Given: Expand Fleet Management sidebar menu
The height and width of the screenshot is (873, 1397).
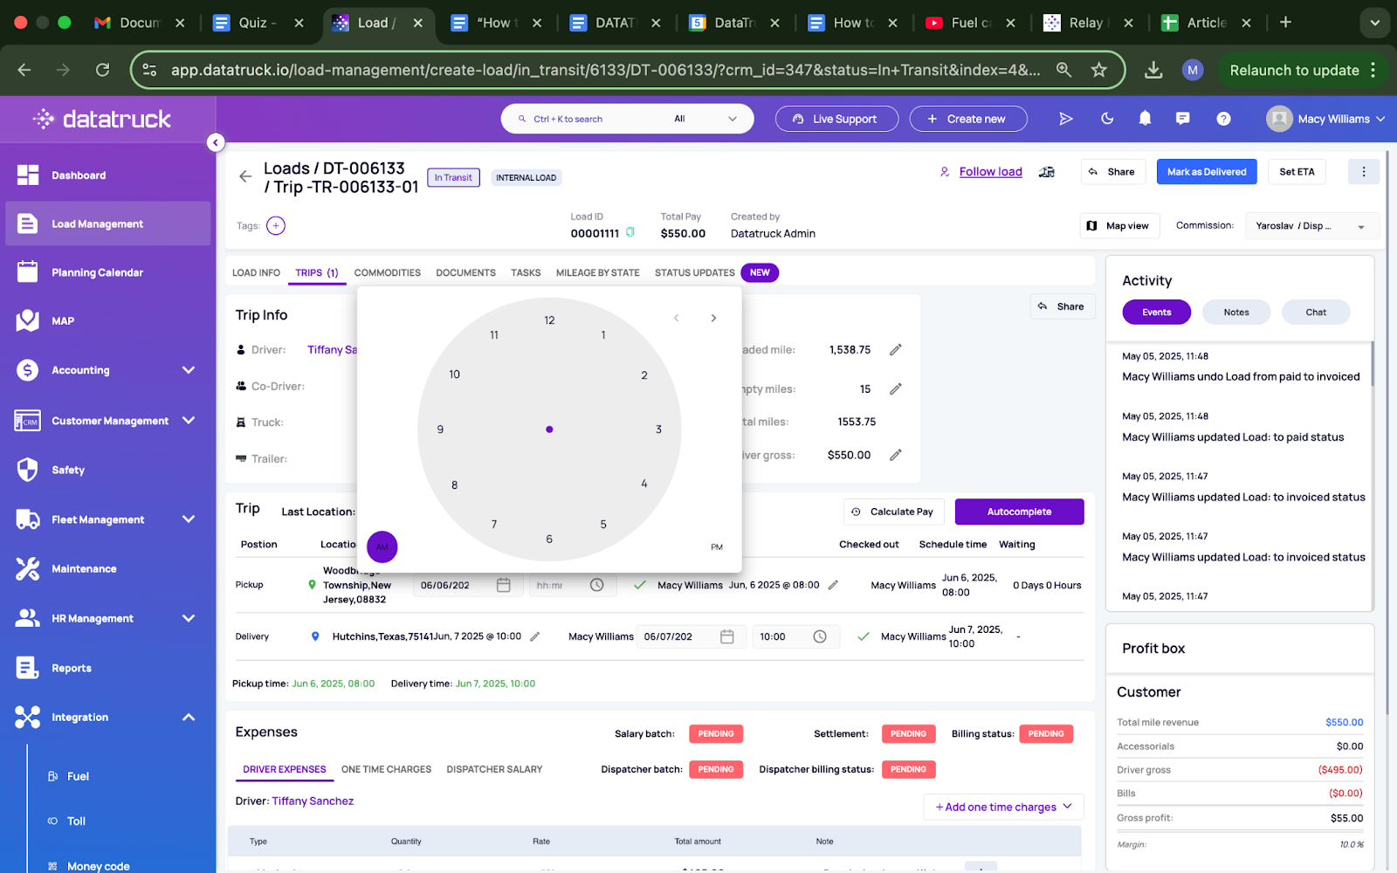Looking at the screenshot, I should [x=189, y=519].
